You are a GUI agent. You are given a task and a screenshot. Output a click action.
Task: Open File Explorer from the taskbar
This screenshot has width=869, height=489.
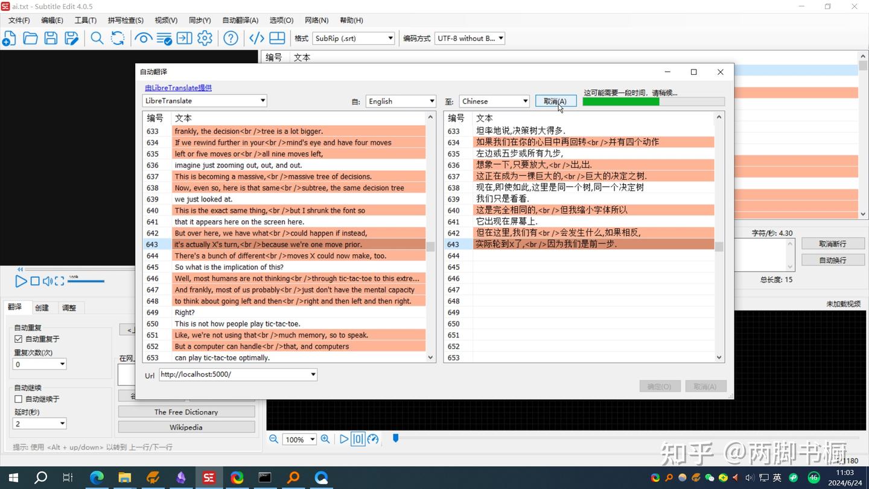coord(125,478)
